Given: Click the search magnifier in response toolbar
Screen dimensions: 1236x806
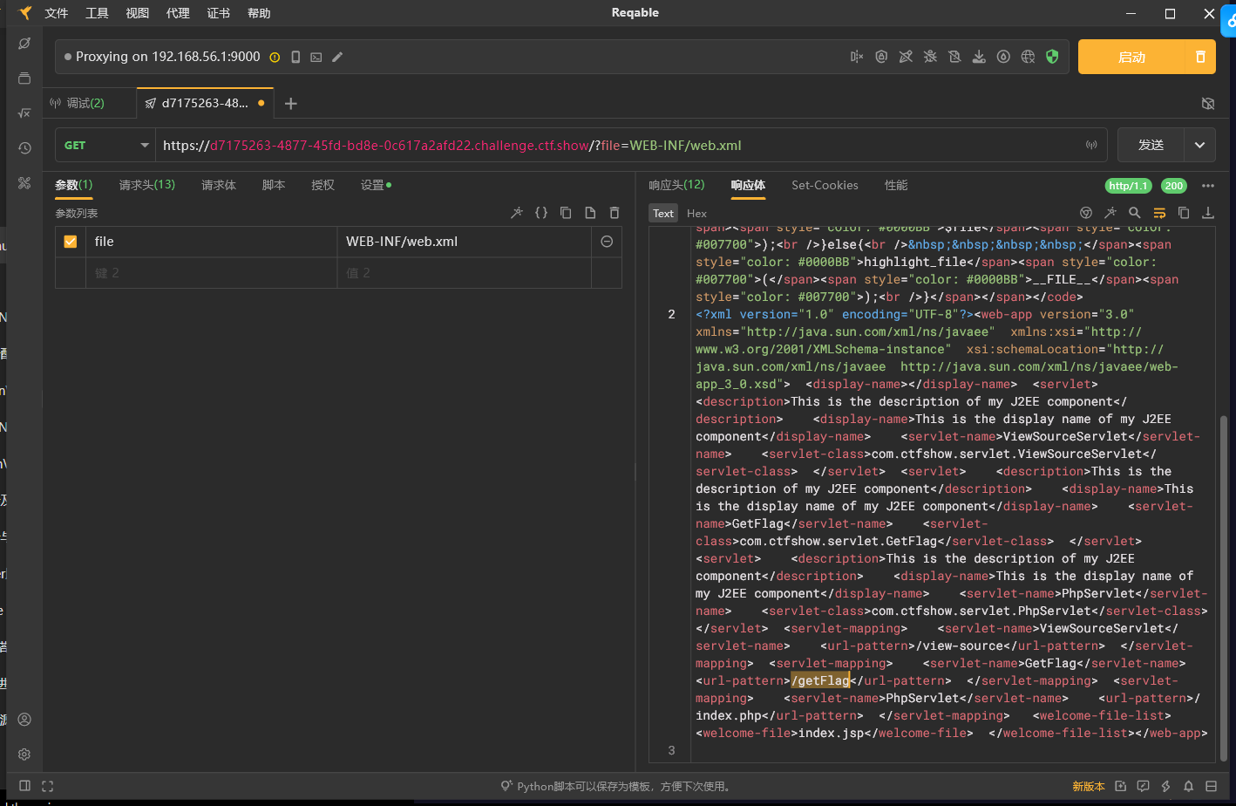Looking at the screenshot, I should tap(1135, 213).
